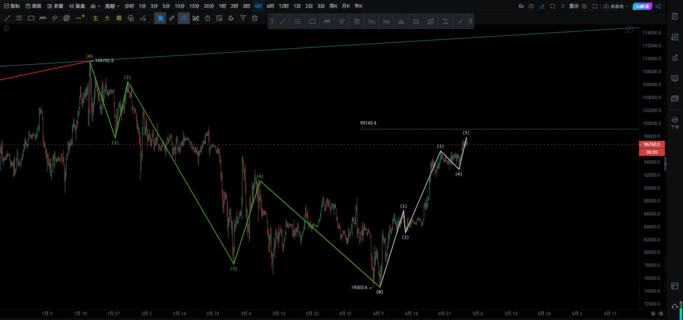The image size is (683, 320).
Task: Click the chat bubble icon next to the blue pencil
Action: (x=552, y=6)
